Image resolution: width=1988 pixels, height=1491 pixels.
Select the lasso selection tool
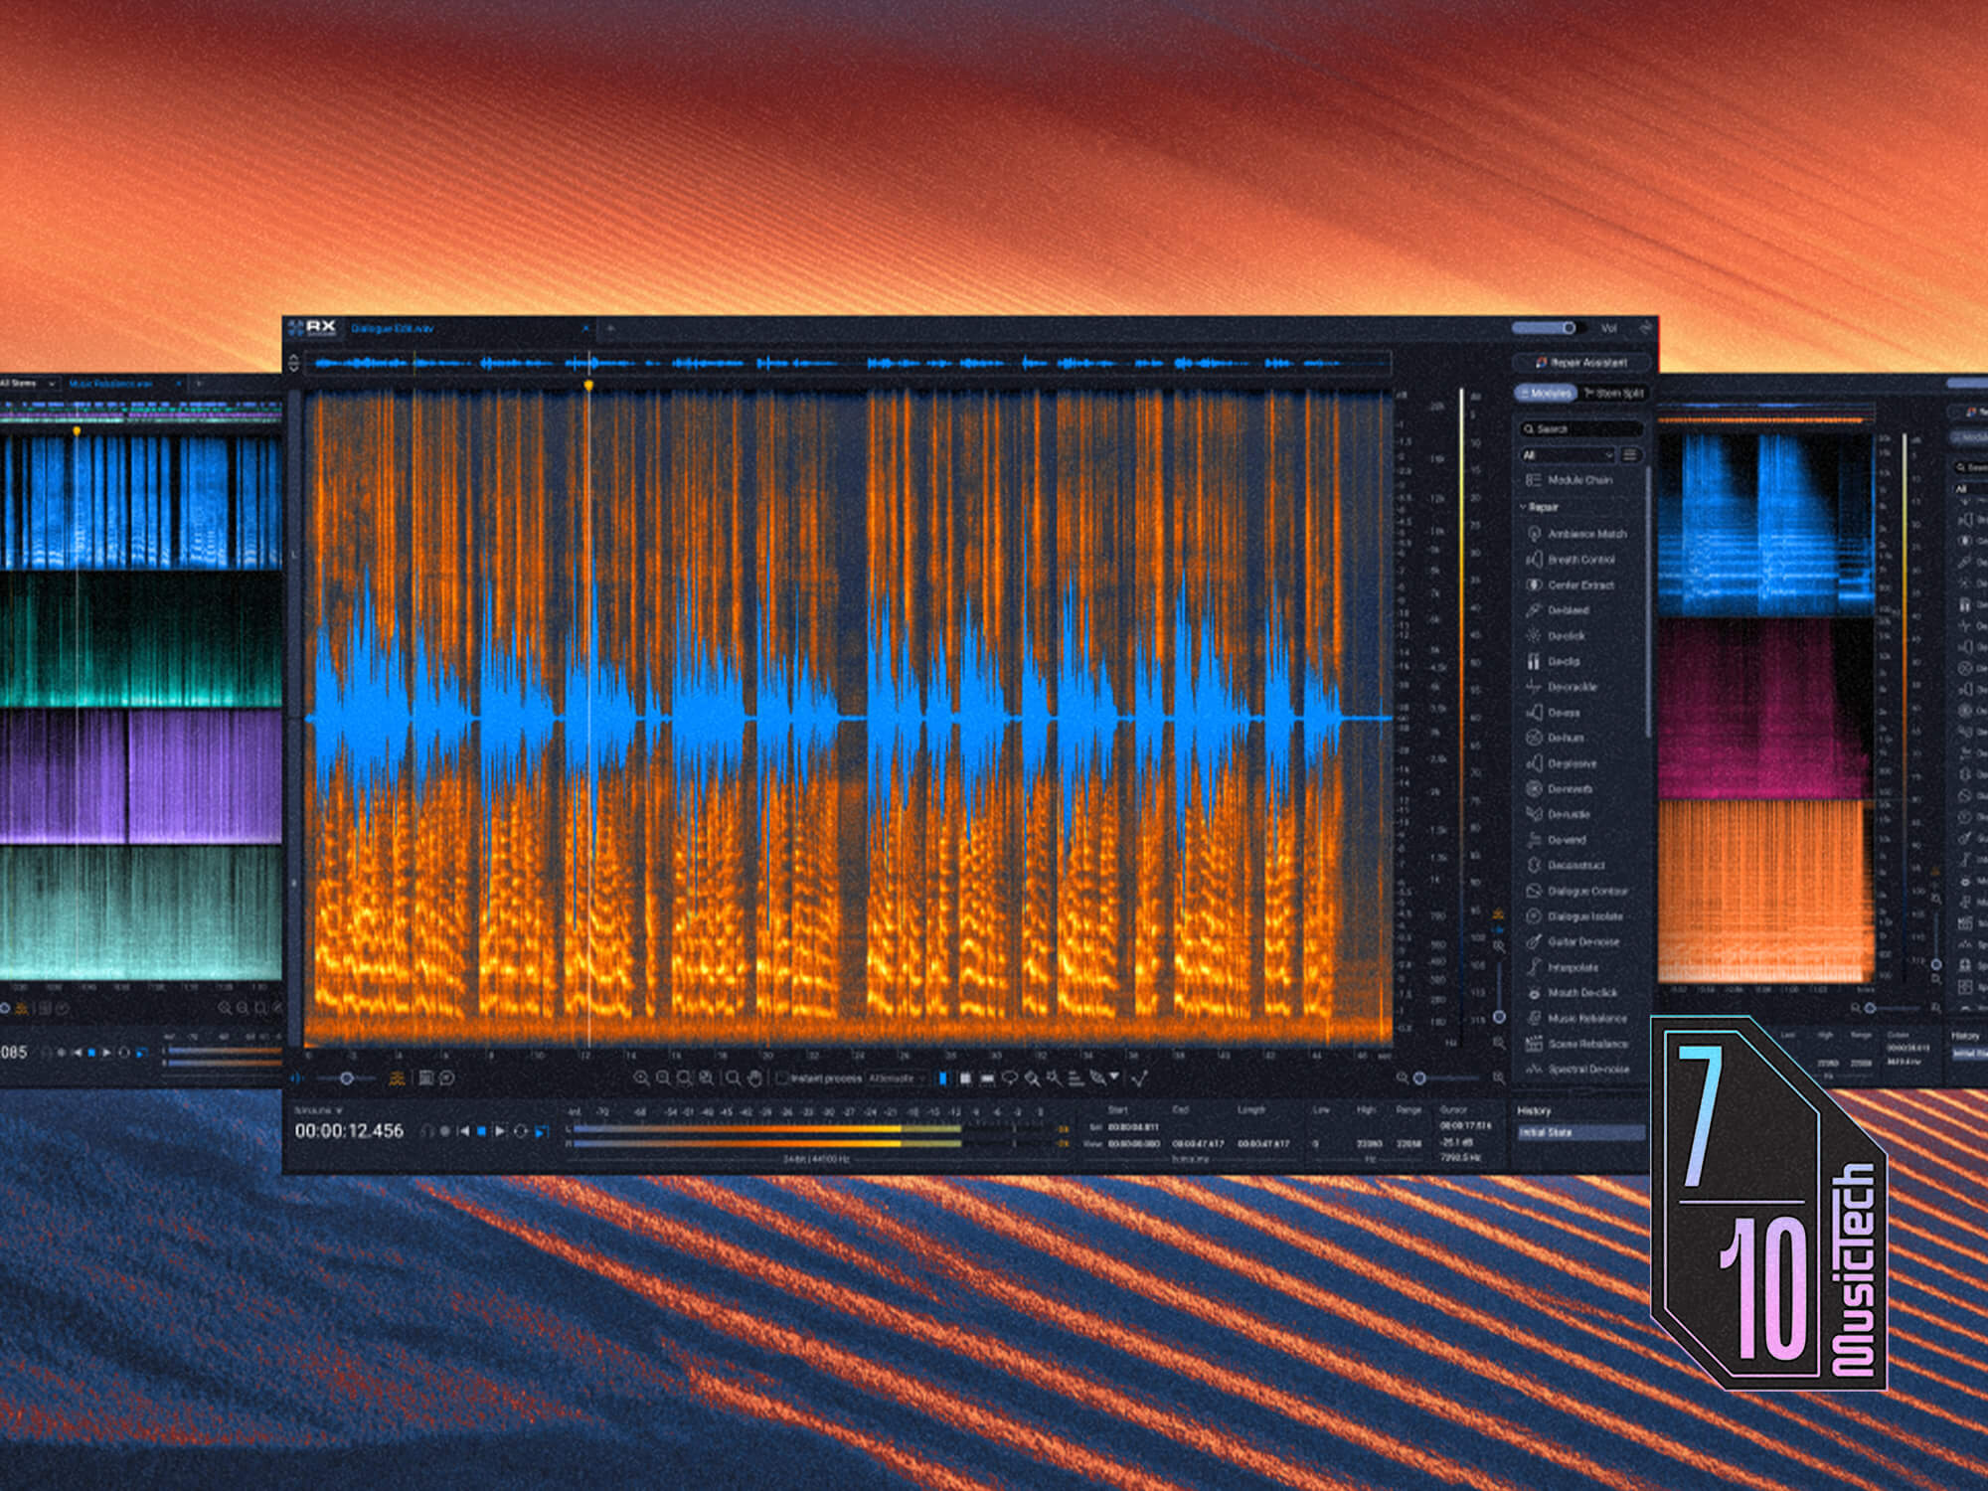(x=1010, y=1077)
